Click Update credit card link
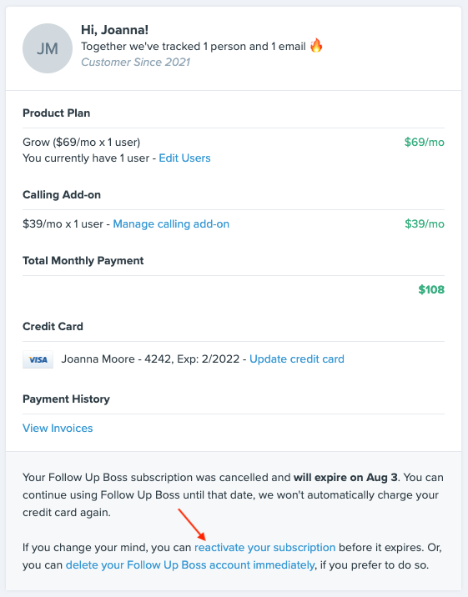 297,359
